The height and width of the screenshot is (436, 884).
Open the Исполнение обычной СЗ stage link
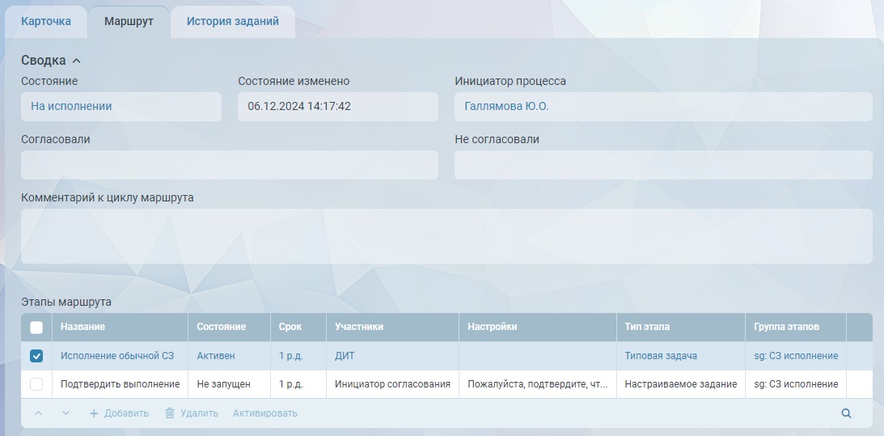tap(117, 356)
